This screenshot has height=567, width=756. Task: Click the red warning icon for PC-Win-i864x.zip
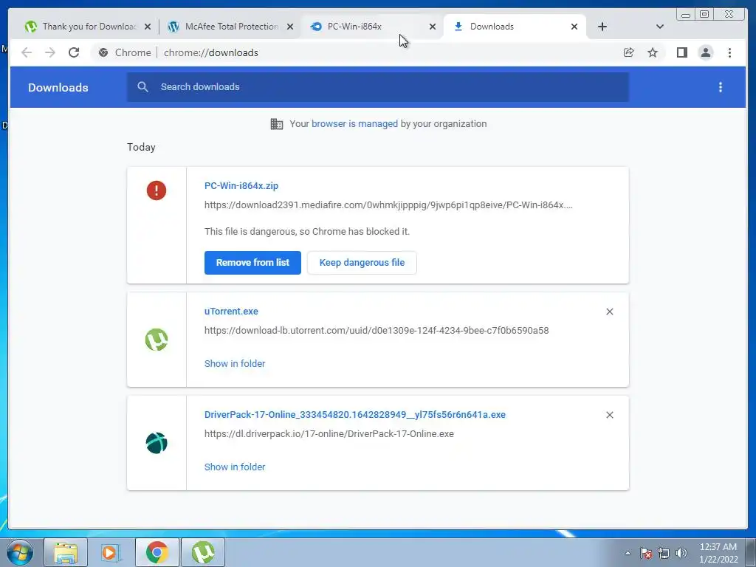[157, 190]
